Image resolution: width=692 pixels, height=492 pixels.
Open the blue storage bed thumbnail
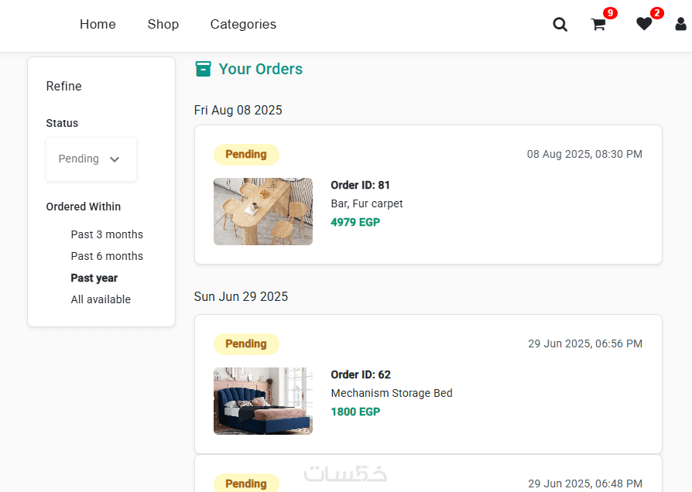click(x=263, y=401)
